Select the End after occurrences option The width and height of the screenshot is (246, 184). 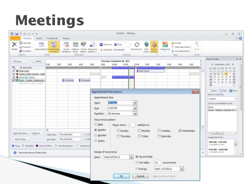[137, 163]
